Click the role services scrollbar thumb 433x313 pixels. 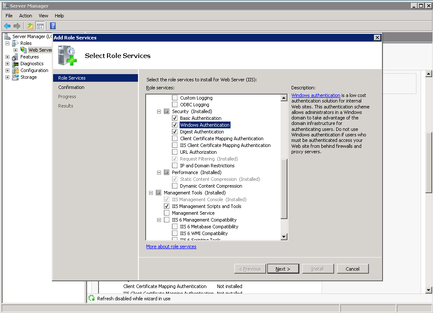[x=284, y=189]
